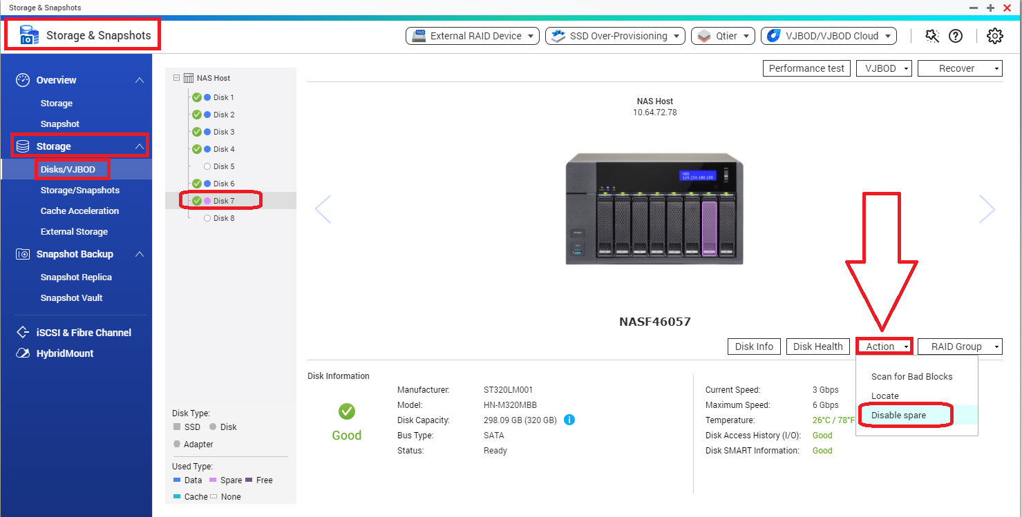Collapse the Snapshot Backup section
1022x517 pixels.
(140, 254)
